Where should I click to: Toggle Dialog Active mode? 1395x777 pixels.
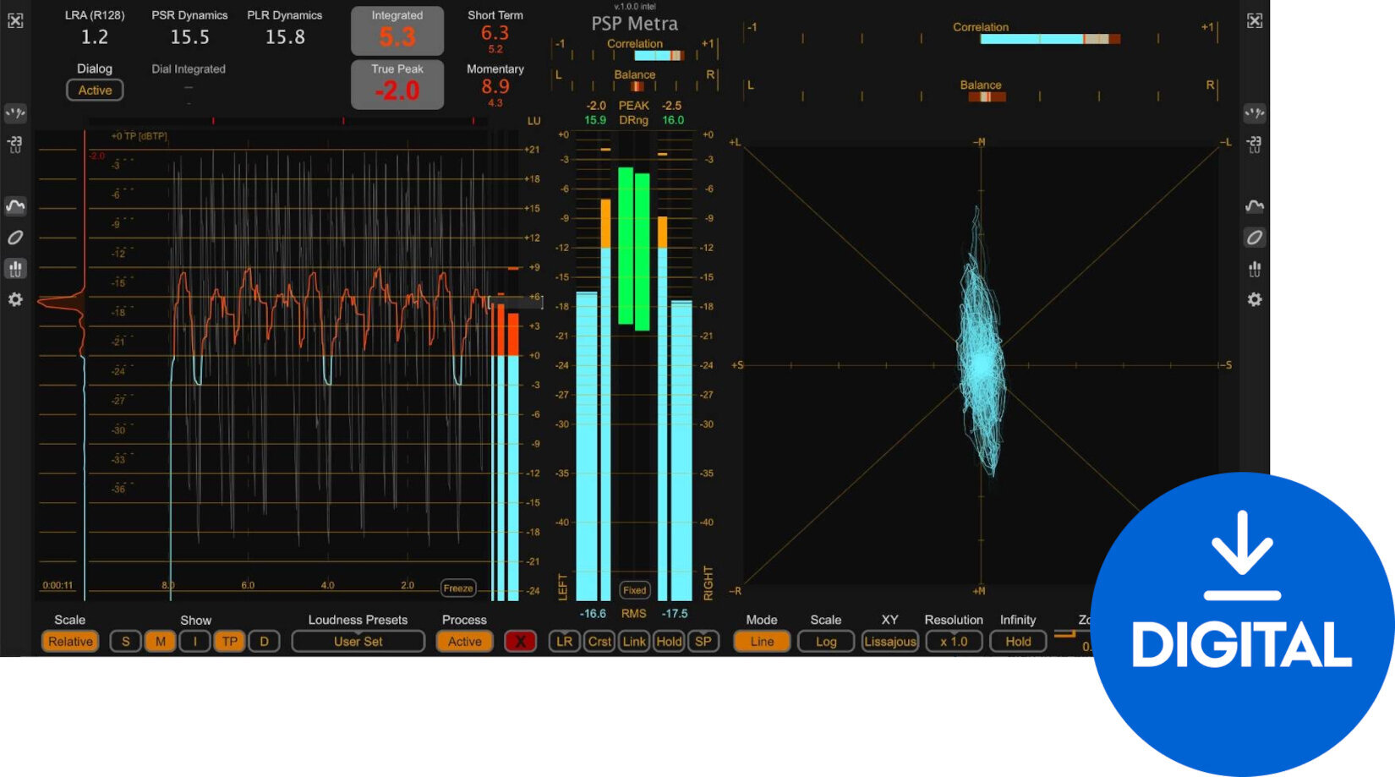(94, 90)
